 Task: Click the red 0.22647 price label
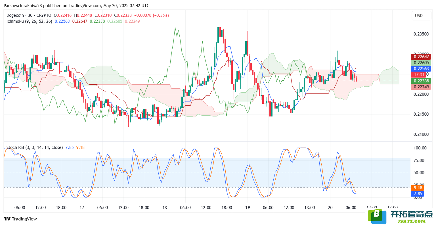click(x=421, y=57)
